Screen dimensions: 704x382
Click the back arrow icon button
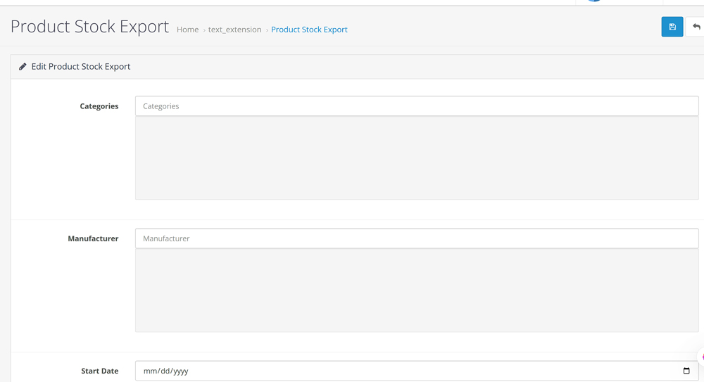[696, 27]
